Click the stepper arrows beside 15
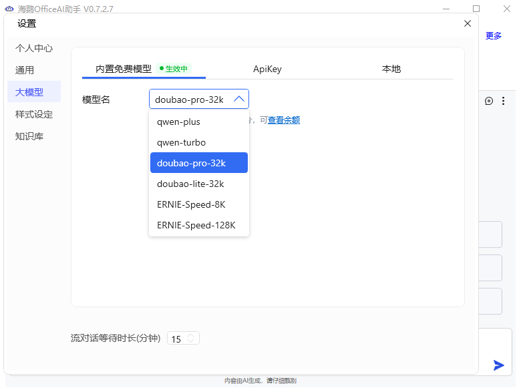 (190, 338)
